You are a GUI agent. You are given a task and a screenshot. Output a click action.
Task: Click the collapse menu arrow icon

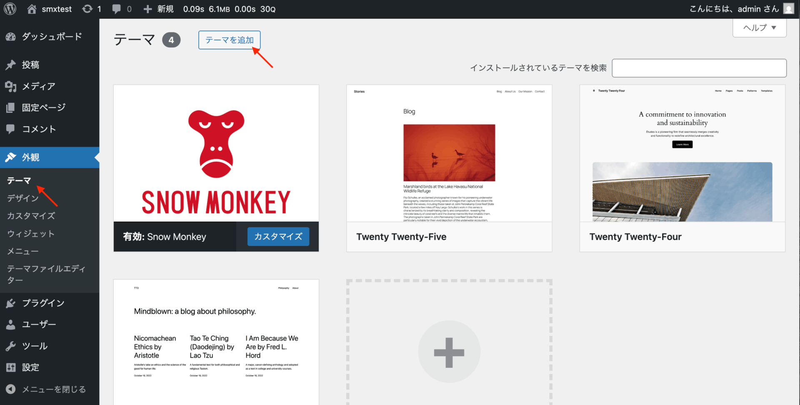(x=11, y=389)
